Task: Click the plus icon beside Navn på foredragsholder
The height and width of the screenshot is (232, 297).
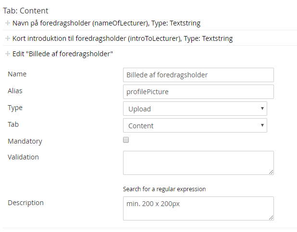Action: click(x=8, y=23)
